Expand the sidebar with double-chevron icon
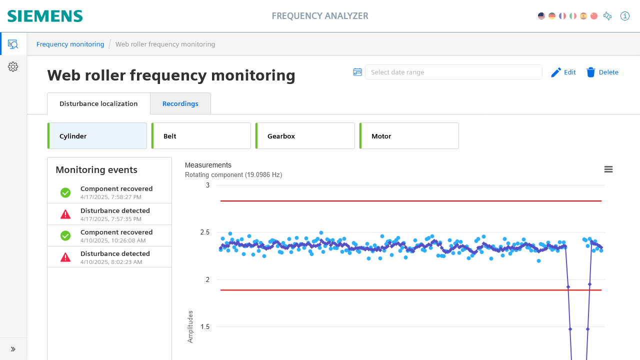640x360 pixels. 13,349
